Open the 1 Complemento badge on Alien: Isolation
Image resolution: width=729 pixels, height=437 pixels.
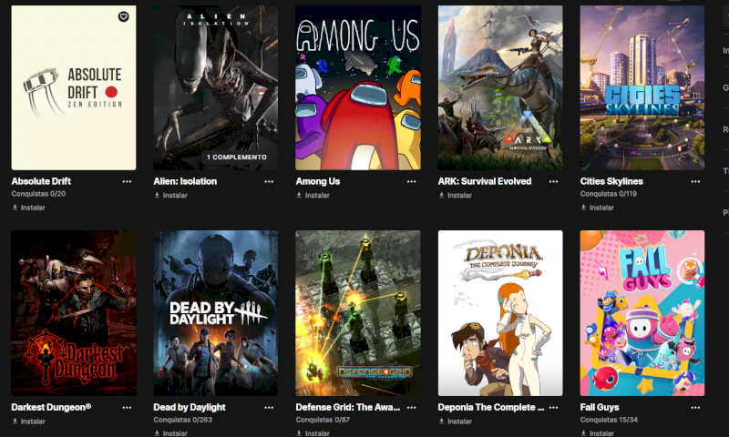point(237,158)
